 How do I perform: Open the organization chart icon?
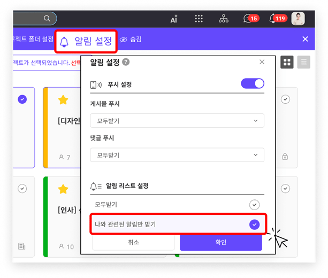pos(223,19)
